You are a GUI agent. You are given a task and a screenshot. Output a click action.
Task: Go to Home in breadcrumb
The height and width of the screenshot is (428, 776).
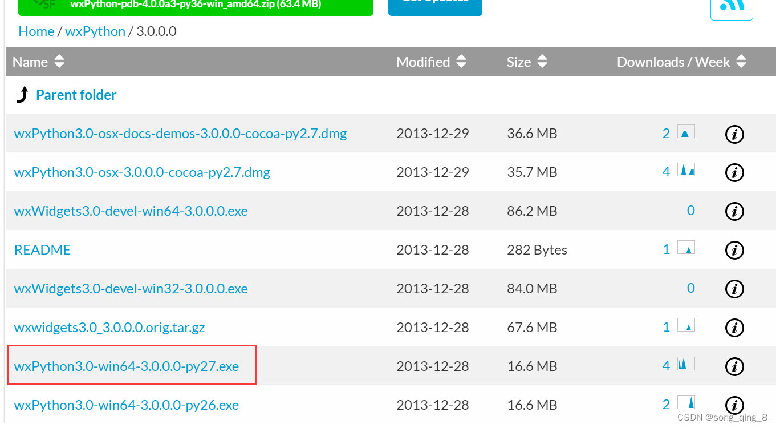click(x=36, y=31)
